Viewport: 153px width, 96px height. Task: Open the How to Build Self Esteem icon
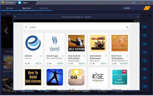[76, 43]
